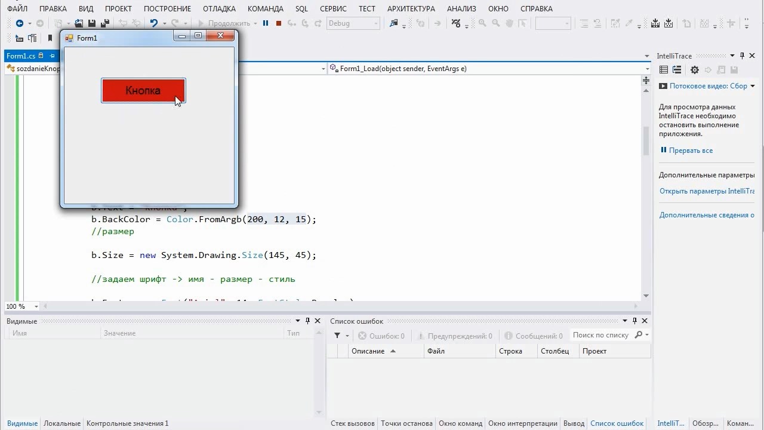Click the bookmark icon in the toolbar
The image size is (764, 430).
(x=50, y=38)
